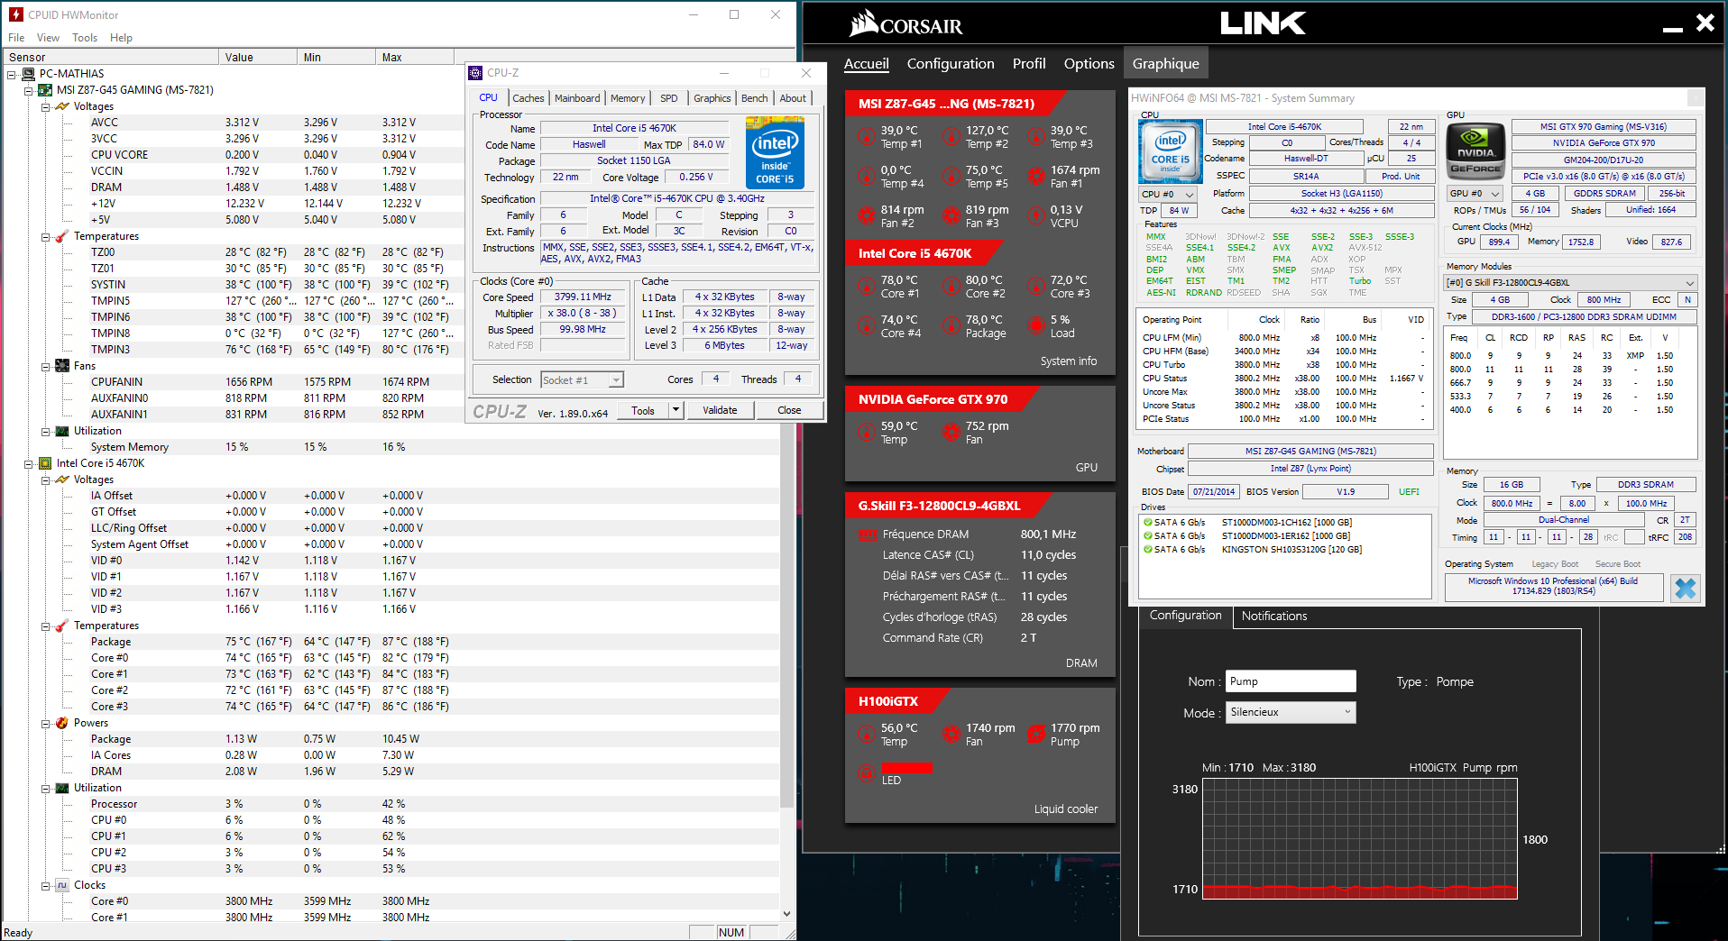Click the flame icon beside Powers
1728x941 pixels.
point(62,723)
